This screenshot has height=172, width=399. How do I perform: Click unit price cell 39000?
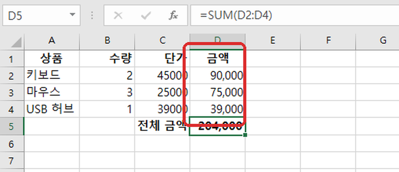[x=162, y=109]
